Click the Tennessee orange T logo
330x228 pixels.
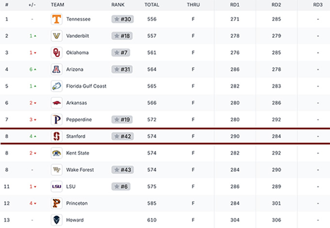tap(57, 19)
